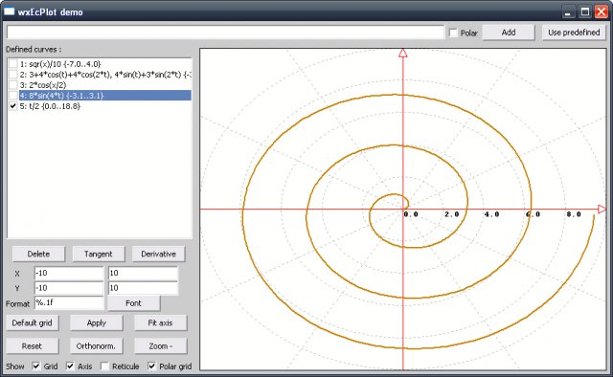Image resolution: width=613 pixels, height=377 pixels.
Task: Close the wxEcPlot demo window
Action: pyautogui.click(x=602, y=11)
